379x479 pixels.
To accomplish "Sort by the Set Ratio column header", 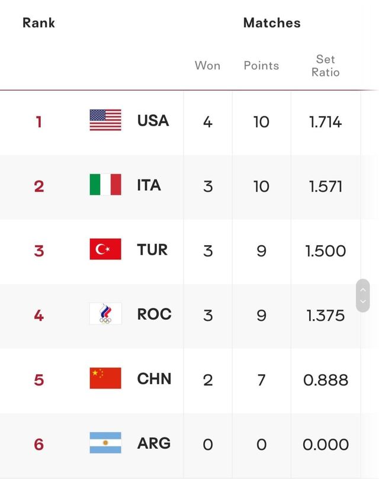I will pyautogui.click(x=326, y=66).
